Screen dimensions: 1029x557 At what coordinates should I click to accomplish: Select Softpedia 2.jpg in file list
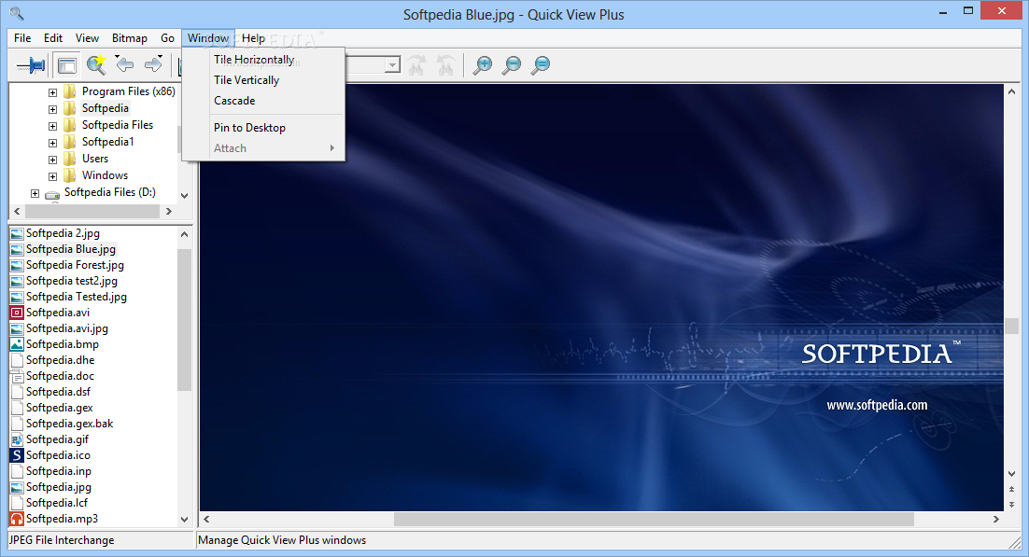pos(63,233)
